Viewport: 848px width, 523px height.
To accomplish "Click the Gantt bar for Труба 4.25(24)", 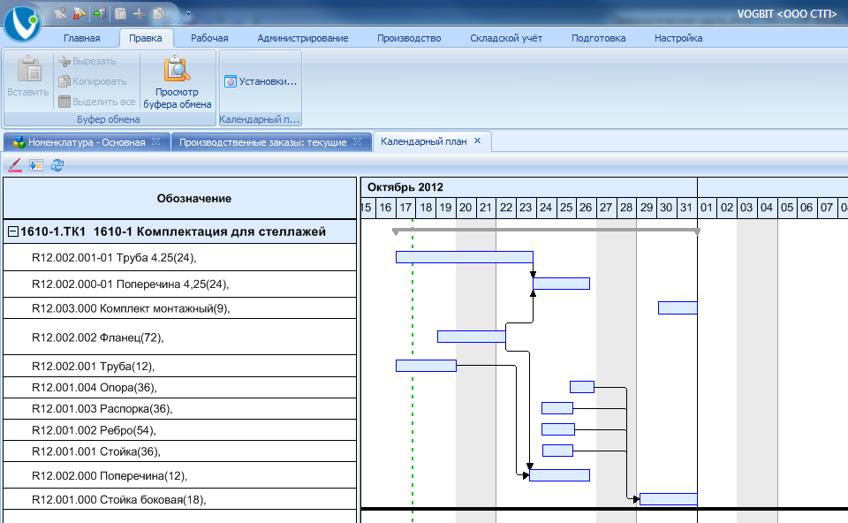I will tap(465, 257).
